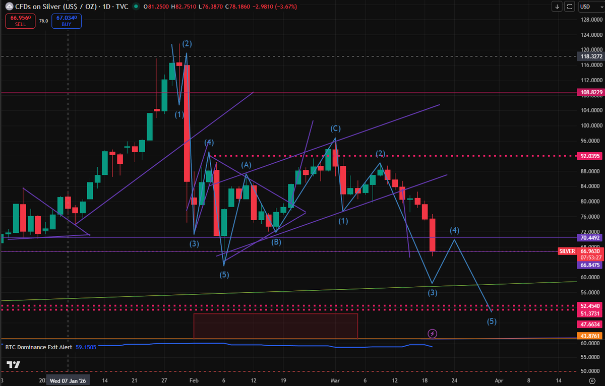The height and width of the screenshot is (386, 605).
Task: Click the Elliott wave (A) label
Action: pyautogui.click(x=246, y=165)
